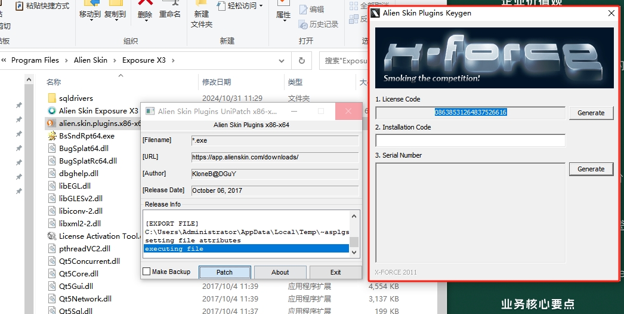Click the Release Info scrollbar up arrow

(354, 216)
